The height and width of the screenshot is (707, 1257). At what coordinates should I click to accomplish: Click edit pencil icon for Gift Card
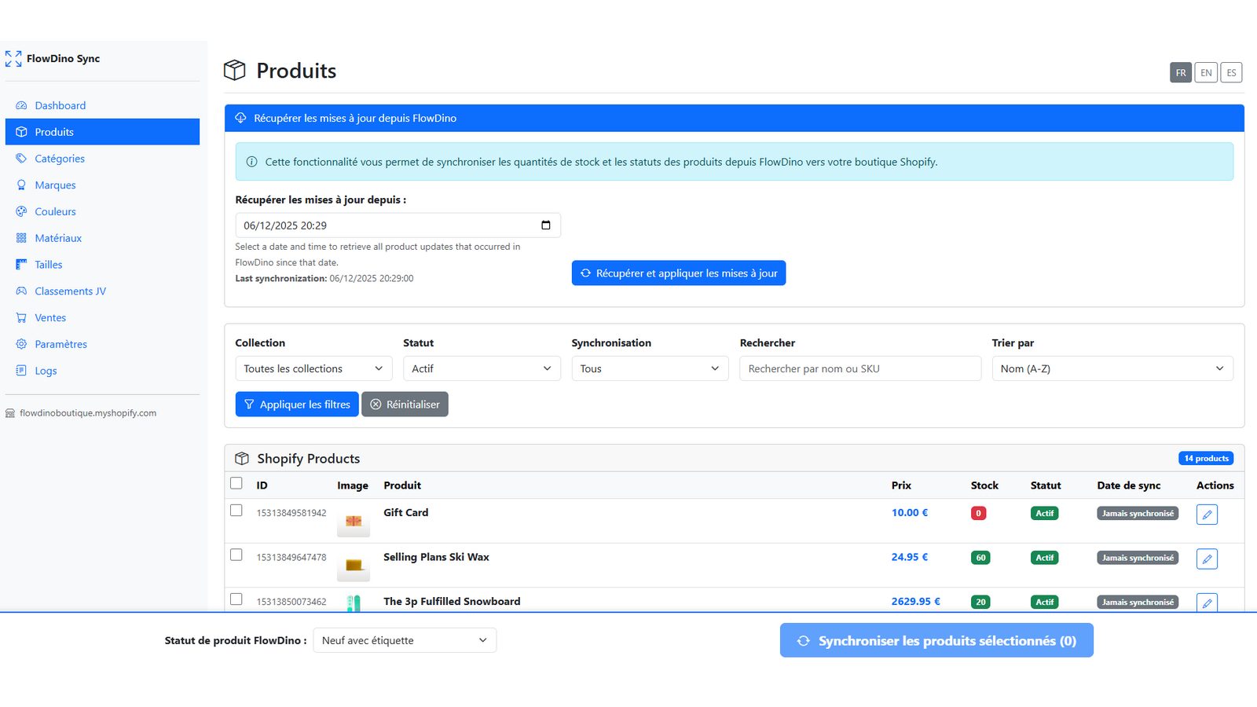tap(1207, 515)
